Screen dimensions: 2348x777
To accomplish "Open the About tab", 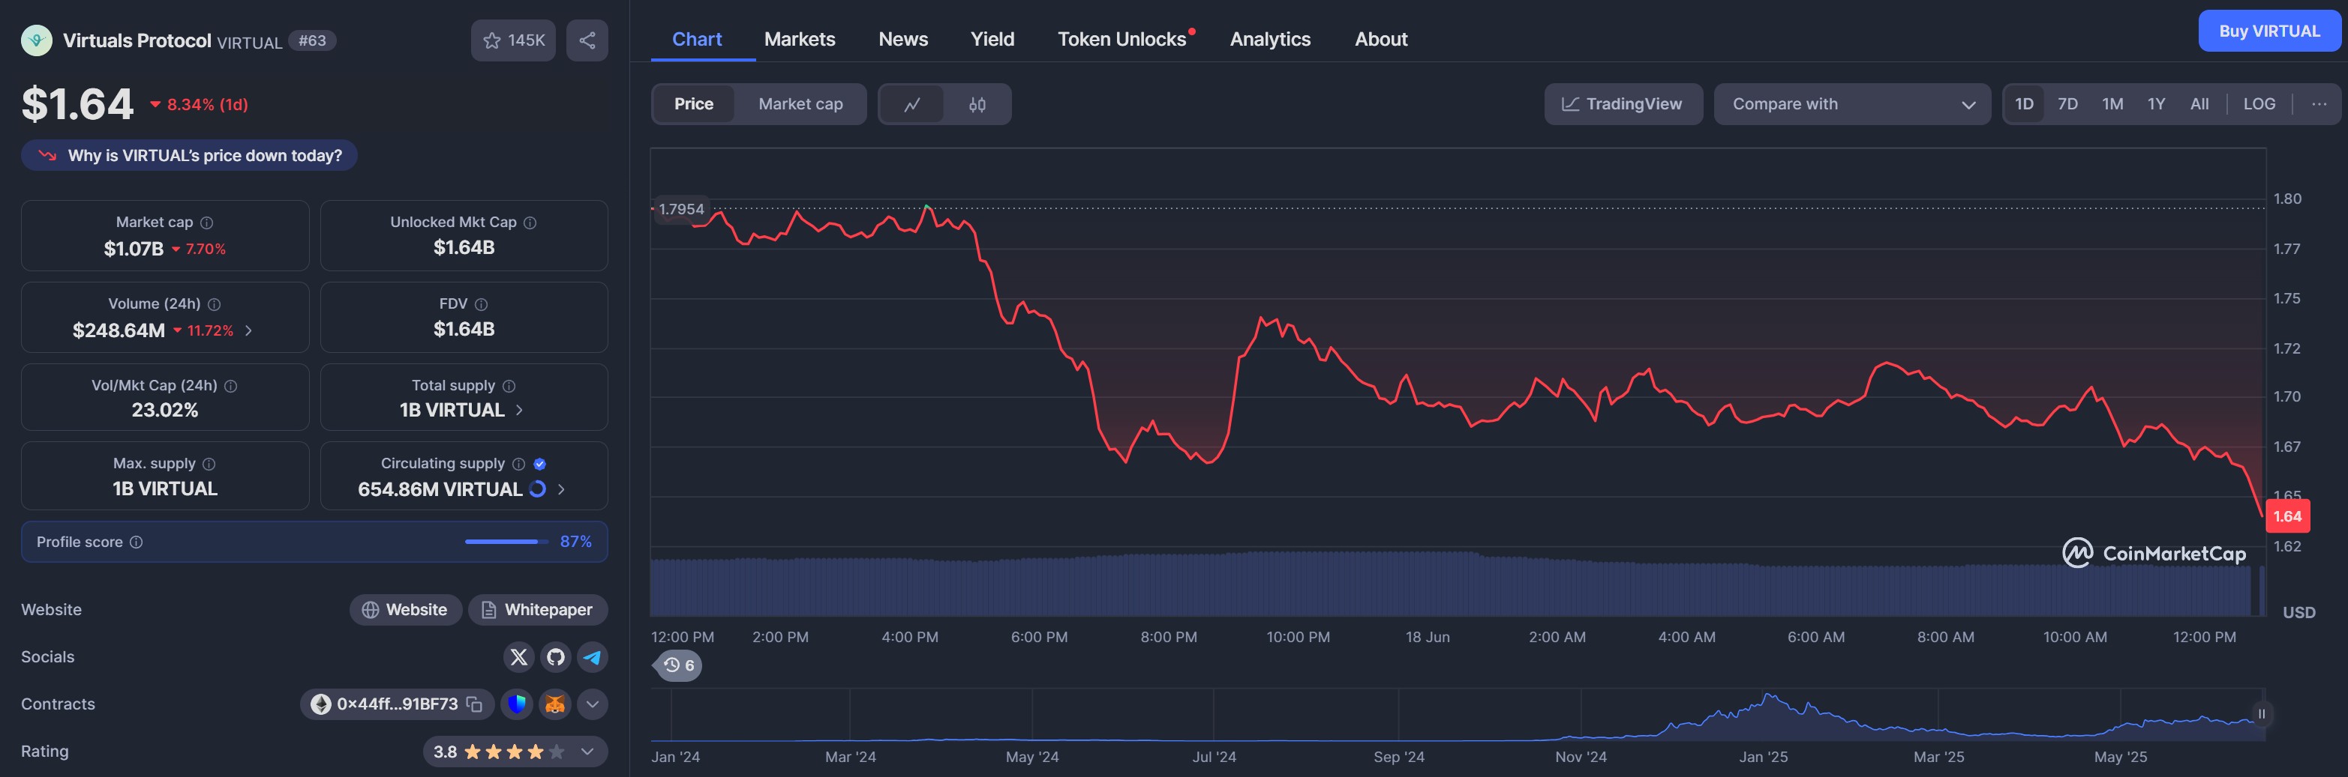I will point(1381,39).
